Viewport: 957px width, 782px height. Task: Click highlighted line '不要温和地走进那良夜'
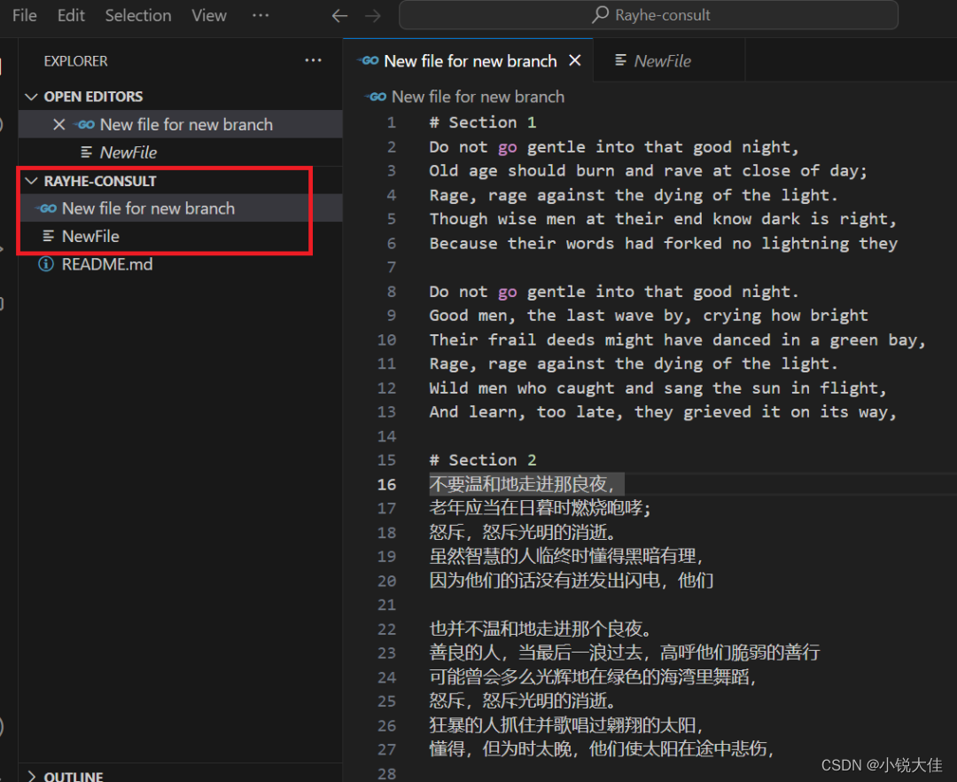click(526, 484)
